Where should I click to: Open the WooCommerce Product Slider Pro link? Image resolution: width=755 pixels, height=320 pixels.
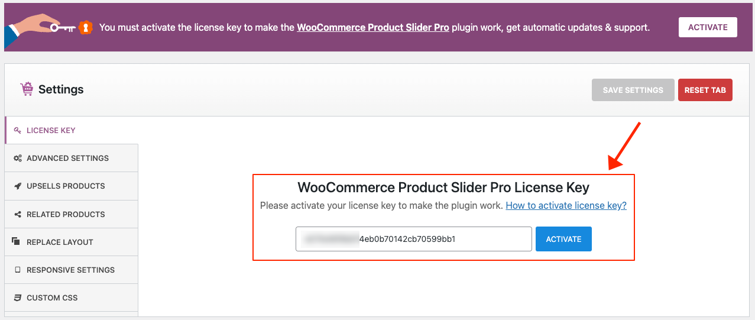(x=372, y=27)
